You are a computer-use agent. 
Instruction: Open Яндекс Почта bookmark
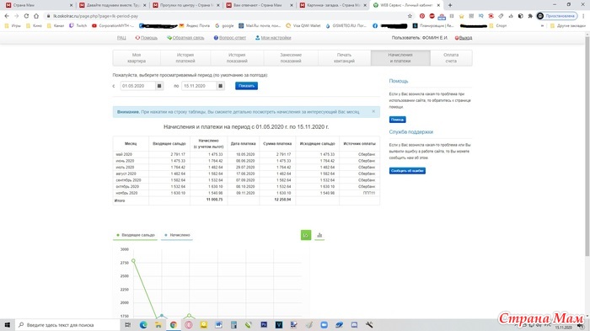[195, 25]
